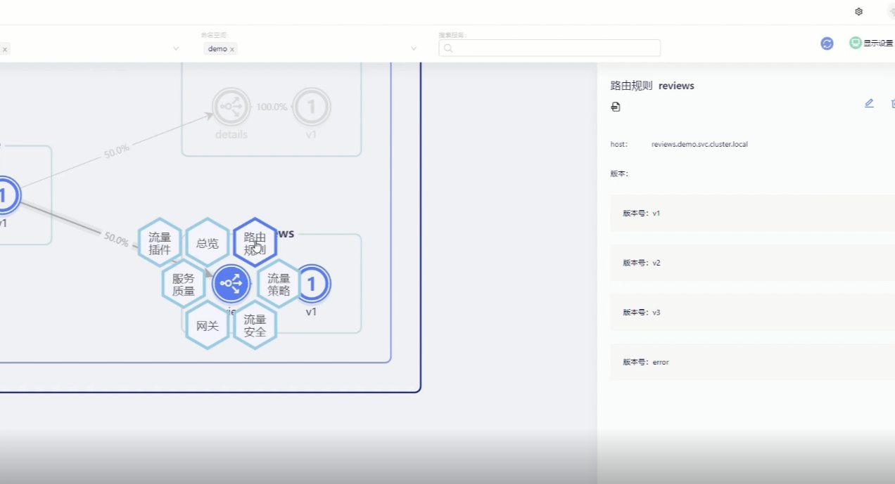Image resolution: width=895 pixels, height=484 pixels.
Task: Select the 流量安全 hexagon
Action: tap(255, 326)
